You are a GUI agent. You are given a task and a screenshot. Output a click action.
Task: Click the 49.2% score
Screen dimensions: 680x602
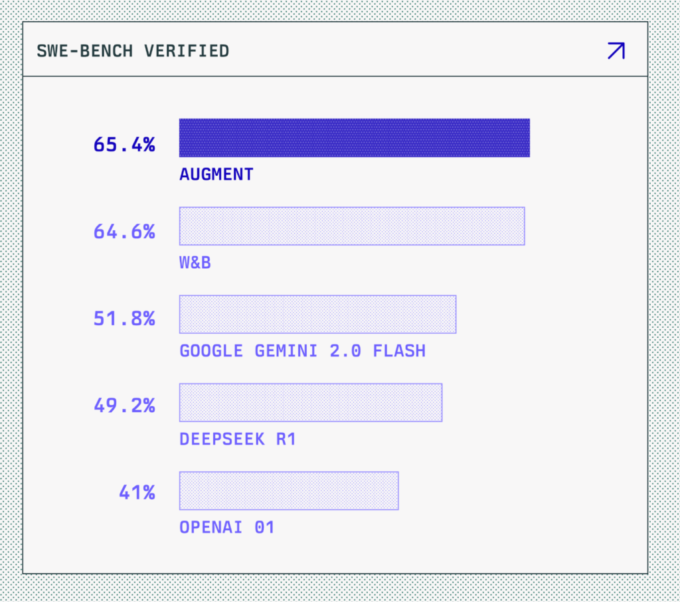124,406
